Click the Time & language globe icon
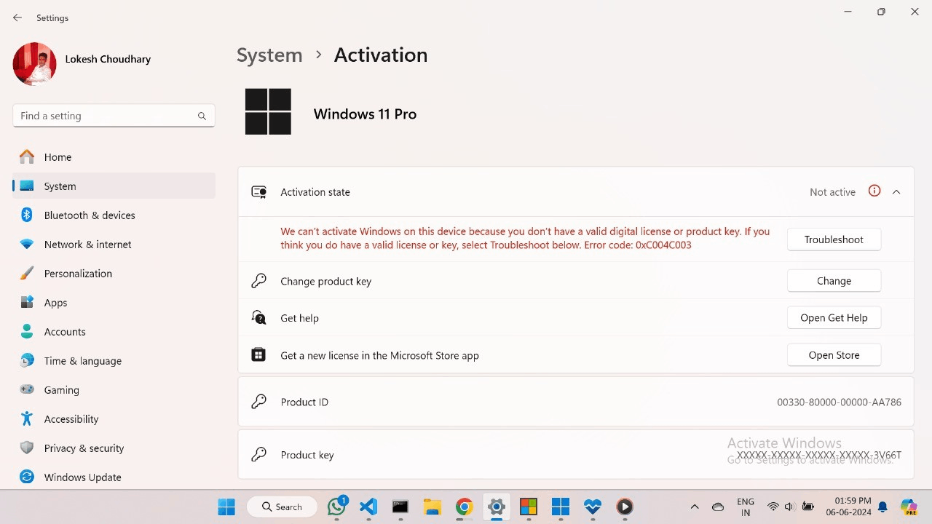The image size is (932, 524). coord(27,361)
